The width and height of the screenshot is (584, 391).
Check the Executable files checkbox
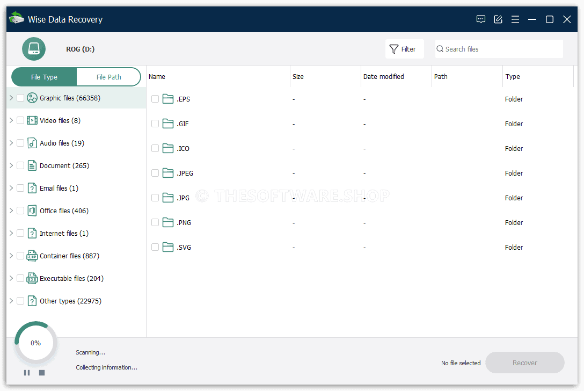[x=20, y=278]
